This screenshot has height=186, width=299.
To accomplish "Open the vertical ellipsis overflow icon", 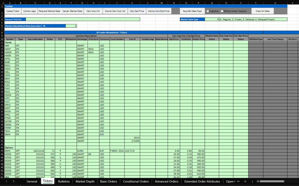I will pyautogui.click(x=253, y=181).
